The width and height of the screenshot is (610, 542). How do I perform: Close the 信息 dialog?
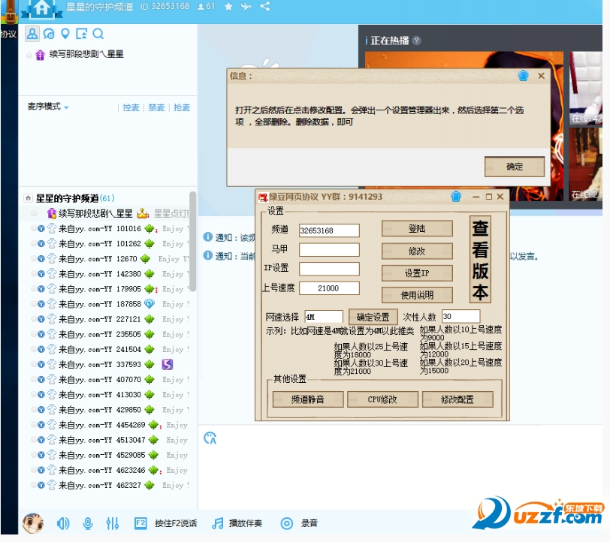(x=541, y=76)
